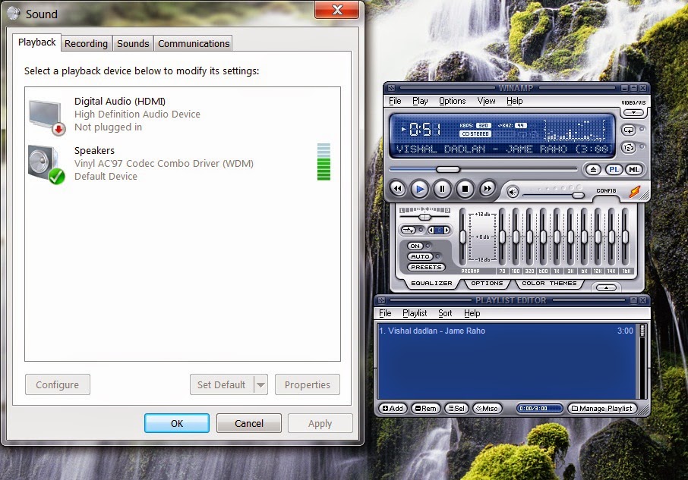Open the Playlist Editor File menu
688x480 pixels.
tap(385, 313)
